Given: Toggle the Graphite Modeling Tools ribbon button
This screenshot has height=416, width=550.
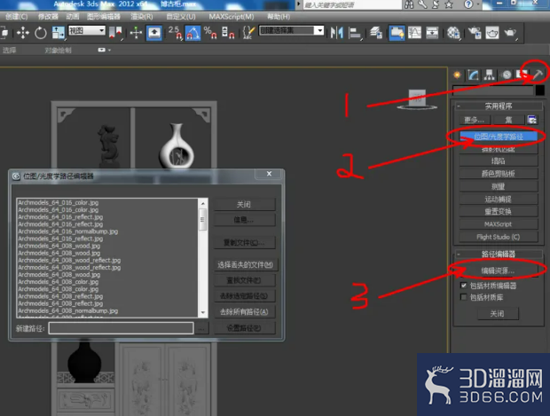Looking at the screenshot, I should pos(397,33).
